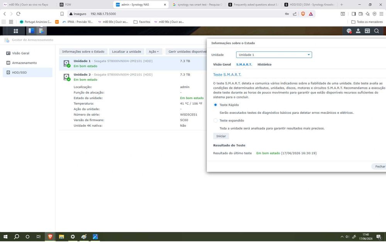Show hidden system tray icons chevron
The image size is (386, 242).
click(x=342, y=237)
